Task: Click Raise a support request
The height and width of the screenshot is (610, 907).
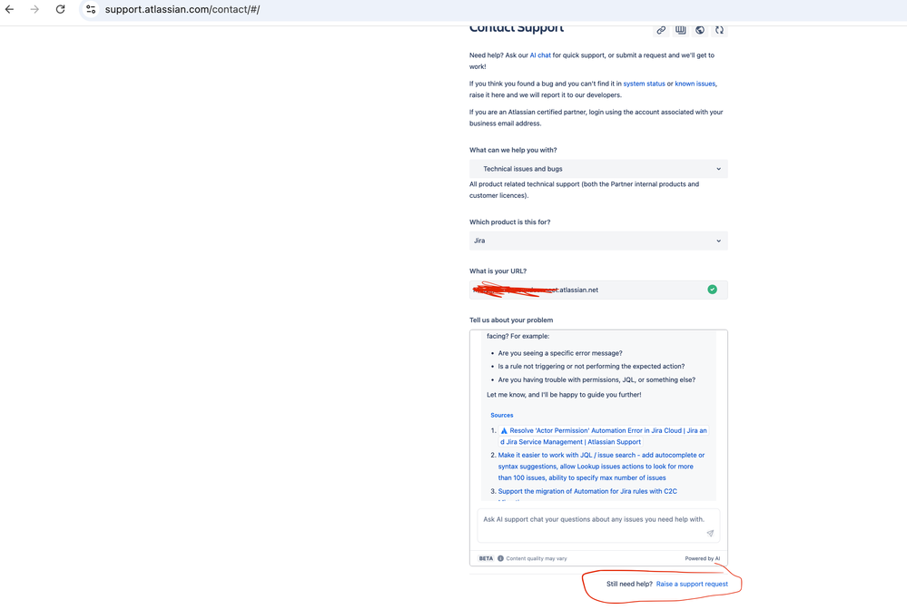Action: point(694,584)
